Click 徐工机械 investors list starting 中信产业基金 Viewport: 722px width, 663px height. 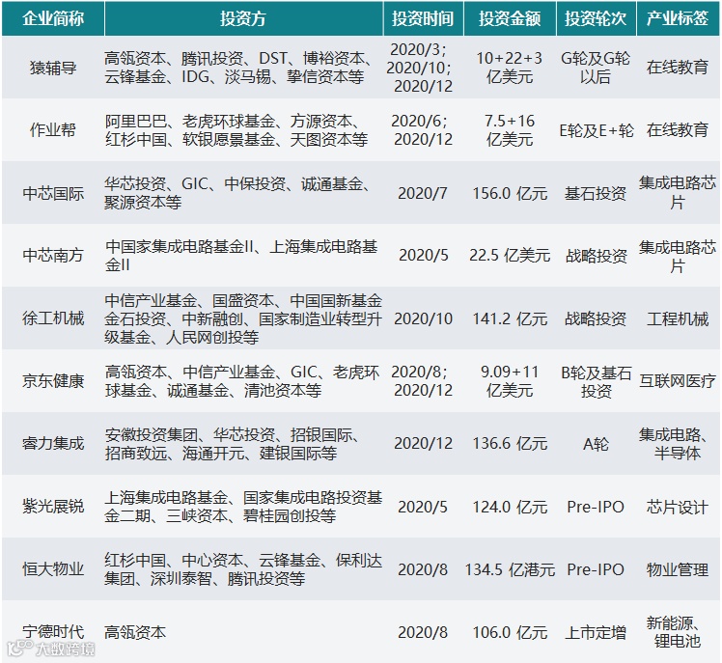point(243,318)
